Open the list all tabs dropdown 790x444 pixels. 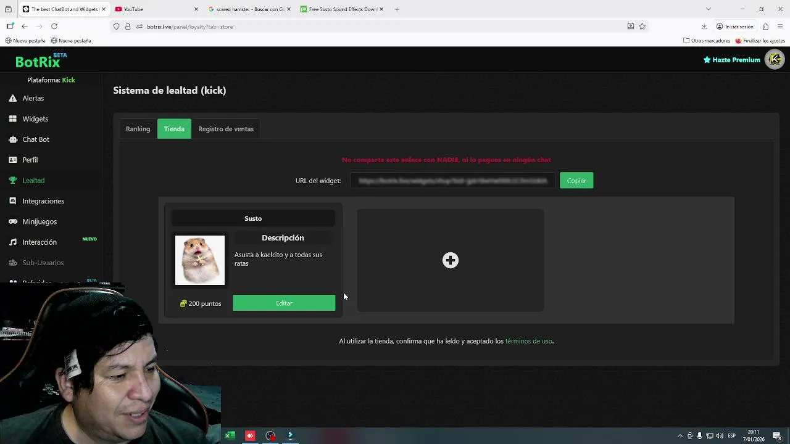pos(709,9)
